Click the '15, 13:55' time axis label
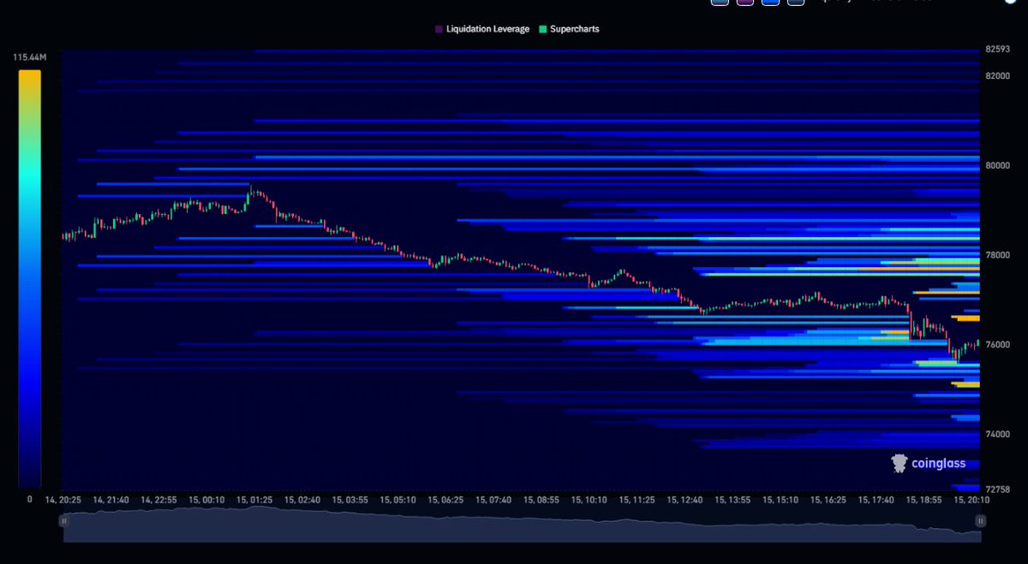The width and height of the screenshot is (1028, 564). (x=734, y=499)
